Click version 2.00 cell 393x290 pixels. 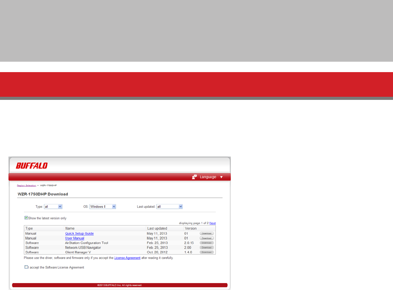(x=188, y=247)
